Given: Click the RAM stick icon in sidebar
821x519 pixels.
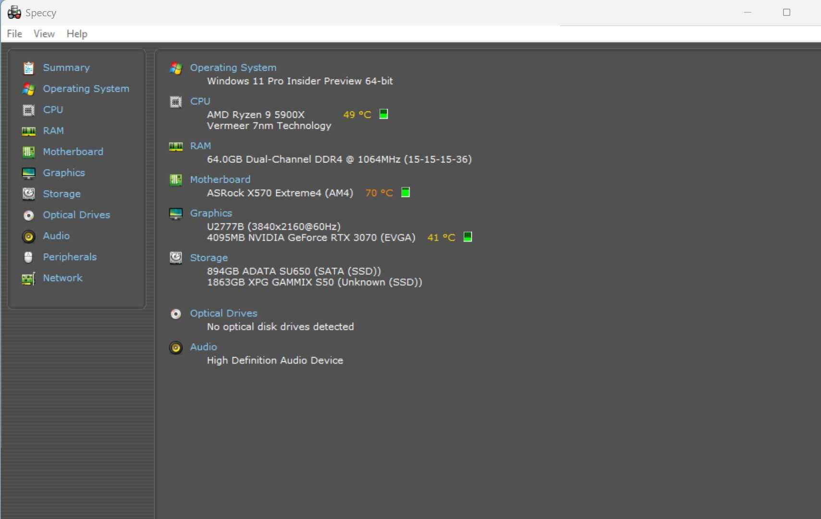Looking at the screenshot, I should coord(28,131).
